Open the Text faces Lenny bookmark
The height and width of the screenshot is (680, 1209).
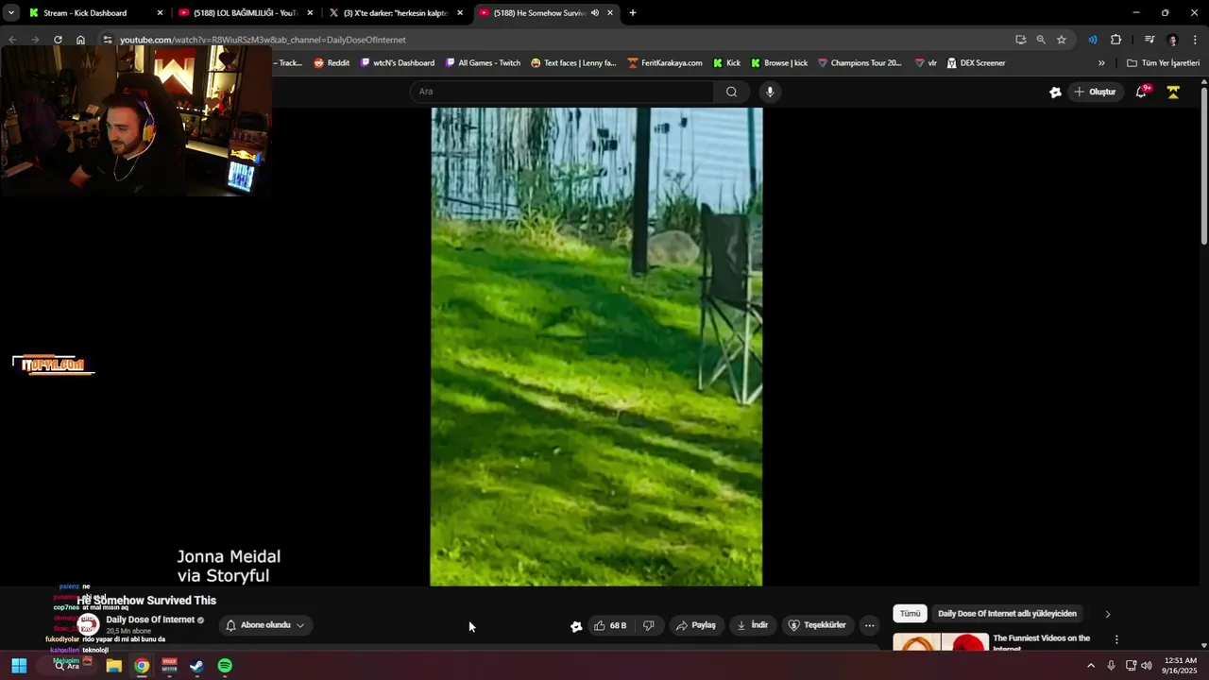(x=573, y=63)
